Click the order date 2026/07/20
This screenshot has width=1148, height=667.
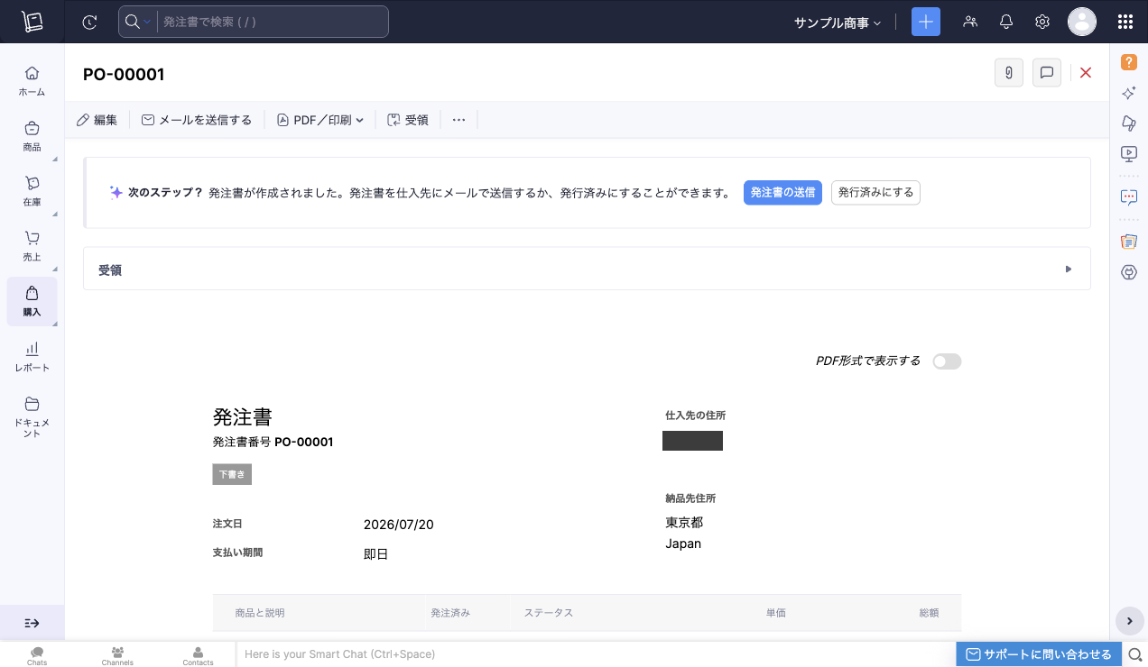coord(399,525)
